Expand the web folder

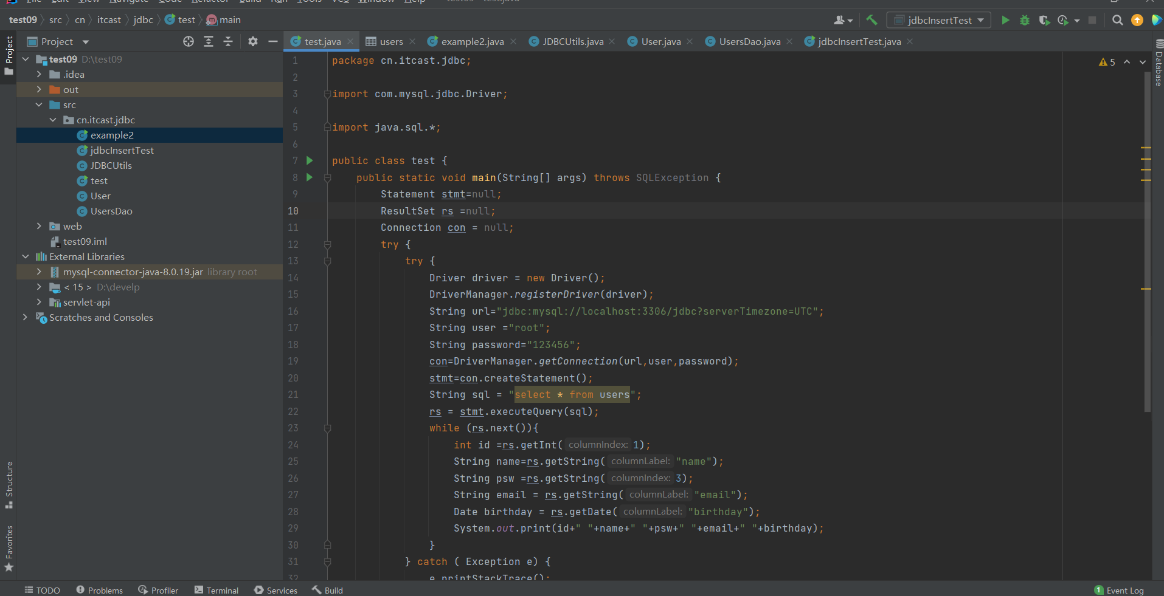pyautogui.click(x=39, y=226)
